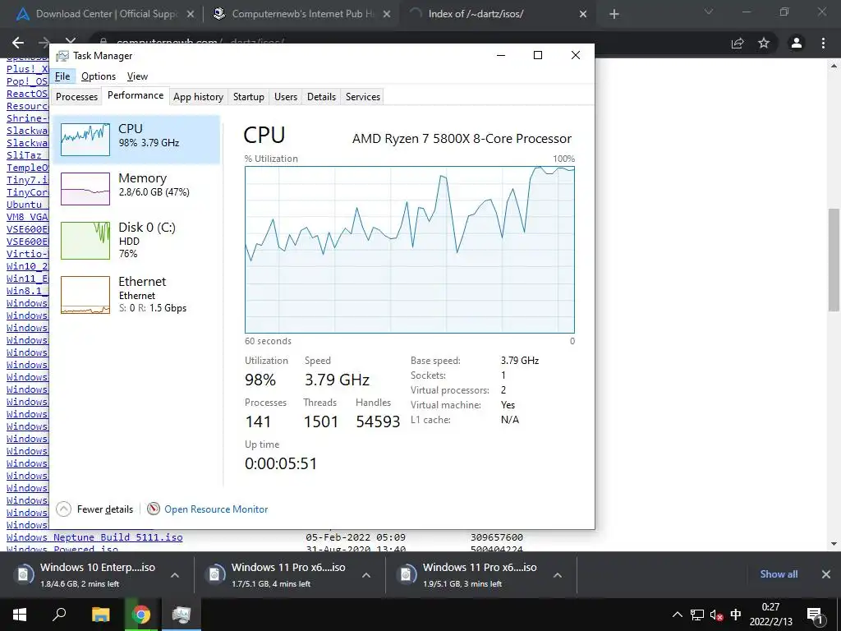Expand options for download with 4 mins left
Screen dimensions: 841x631
click(366, 575)
